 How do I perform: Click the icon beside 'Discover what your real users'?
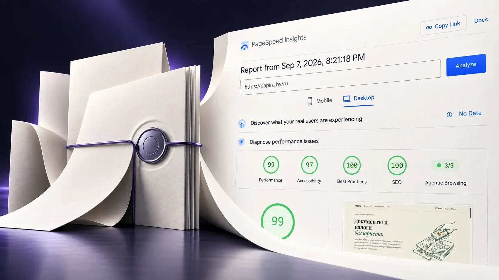(242, 123)
